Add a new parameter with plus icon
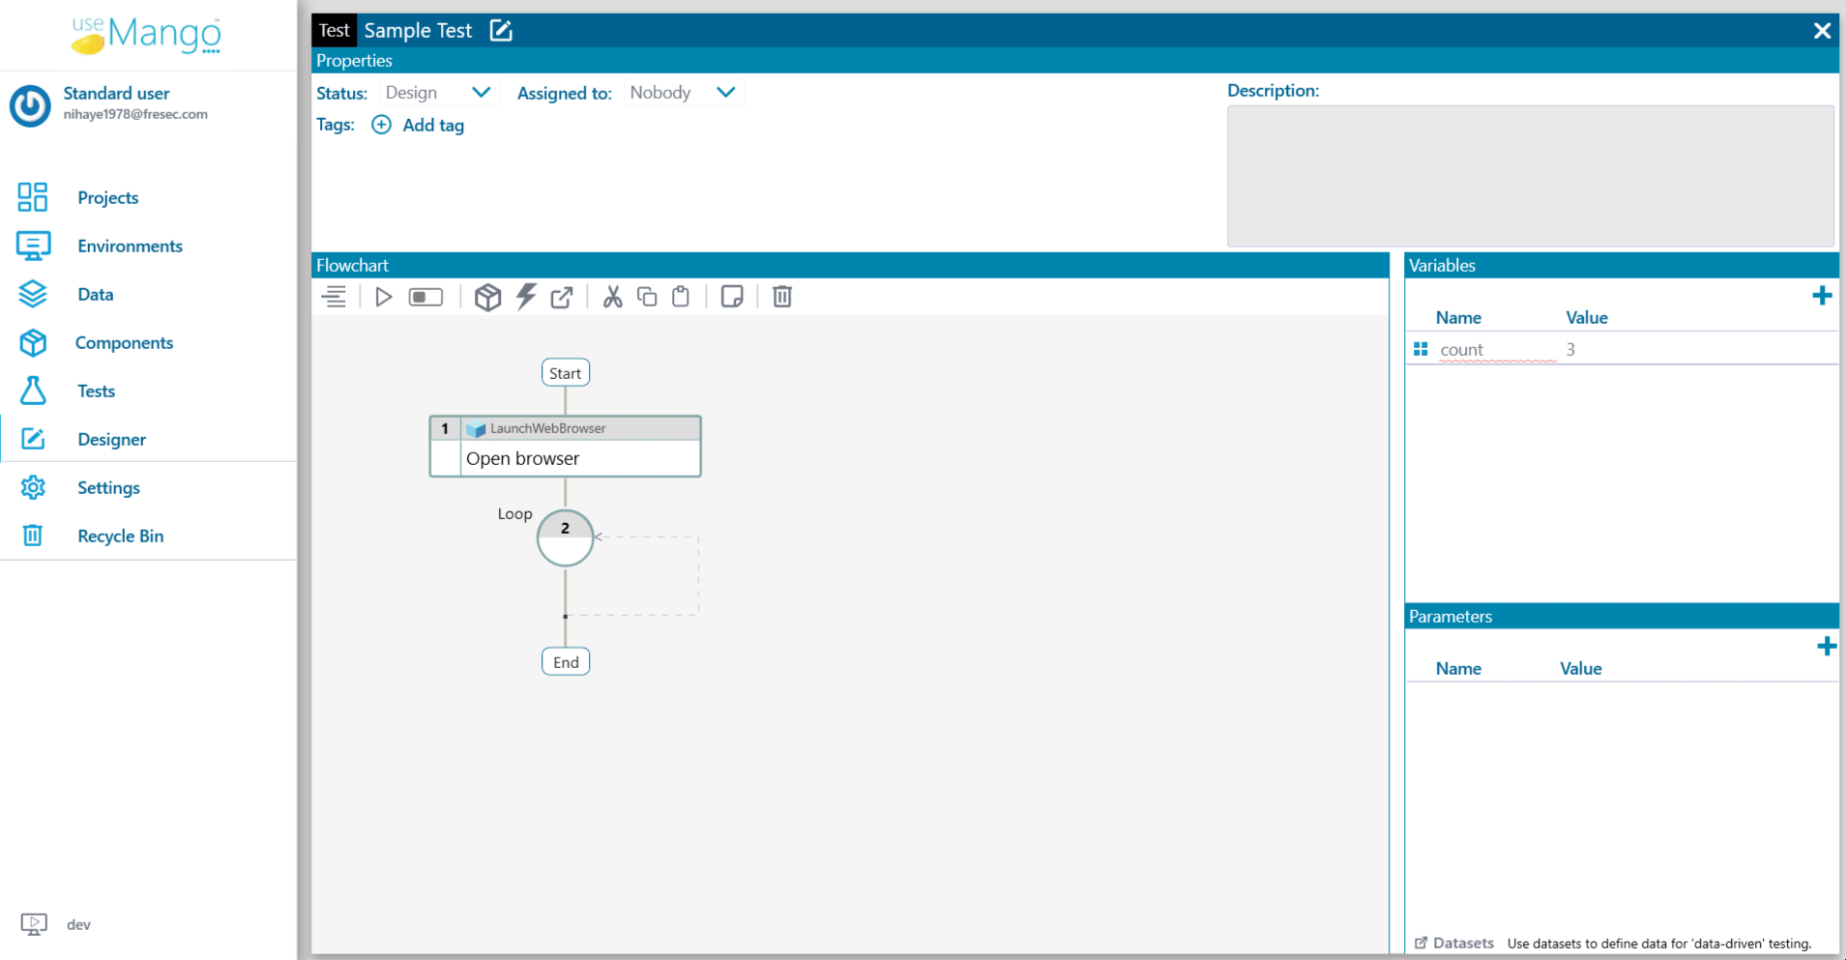The width and height of the screenshot is (1846, 960). [x=1826, y=646]
